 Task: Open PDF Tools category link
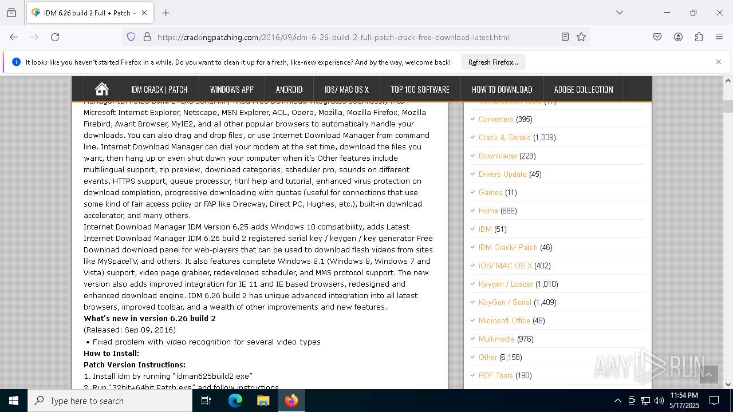pyautogui.click(x=496, y=375)
